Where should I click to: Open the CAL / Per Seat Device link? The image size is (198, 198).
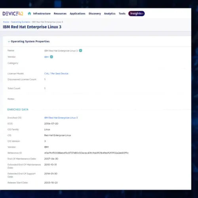pos(56,74)
